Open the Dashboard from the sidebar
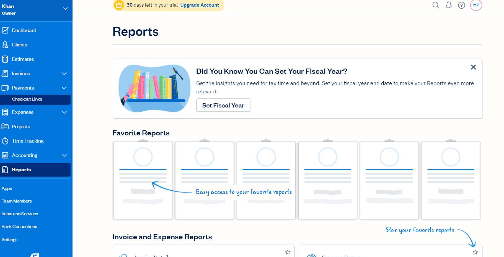Viewport: 504px width, 257px height. coord(24,30)
